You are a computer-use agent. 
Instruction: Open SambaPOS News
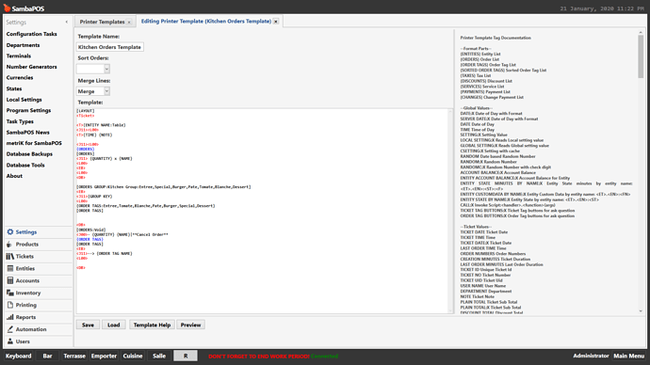[27, 132]
